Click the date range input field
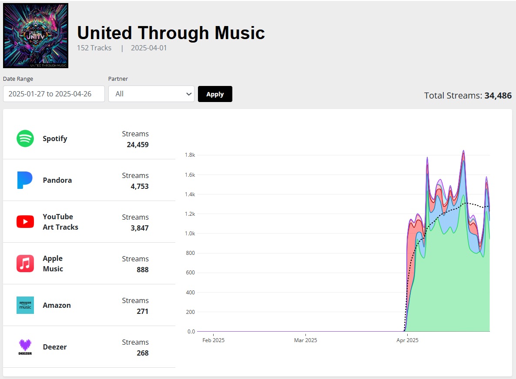The height and width of the screenshot is (379, 516). (54, 94)
